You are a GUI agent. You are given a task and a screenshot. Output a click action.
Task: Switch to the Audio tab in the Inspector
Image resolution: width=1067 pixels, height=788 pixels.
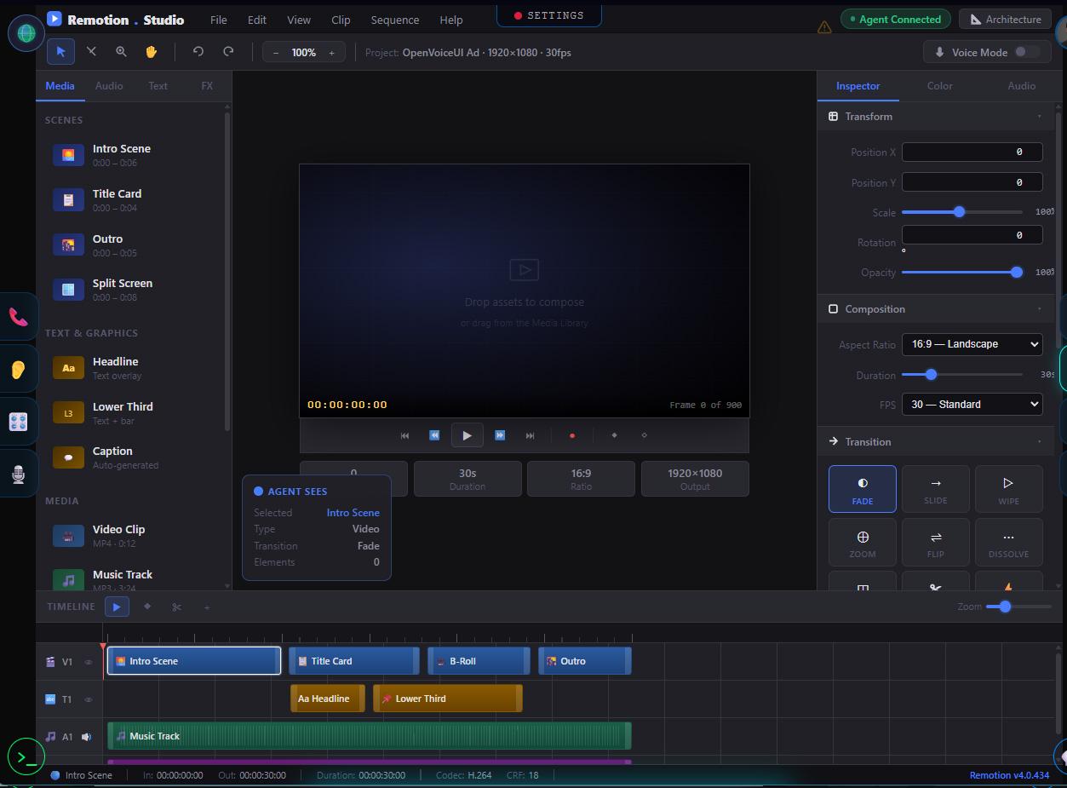[1020, 85]
